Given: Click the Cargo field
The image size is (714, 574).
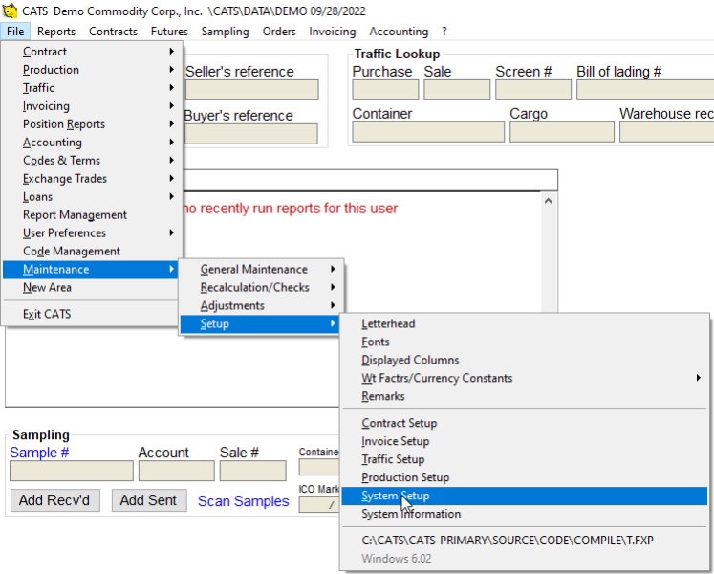Looking at the screenshot, I should point(562,132).
